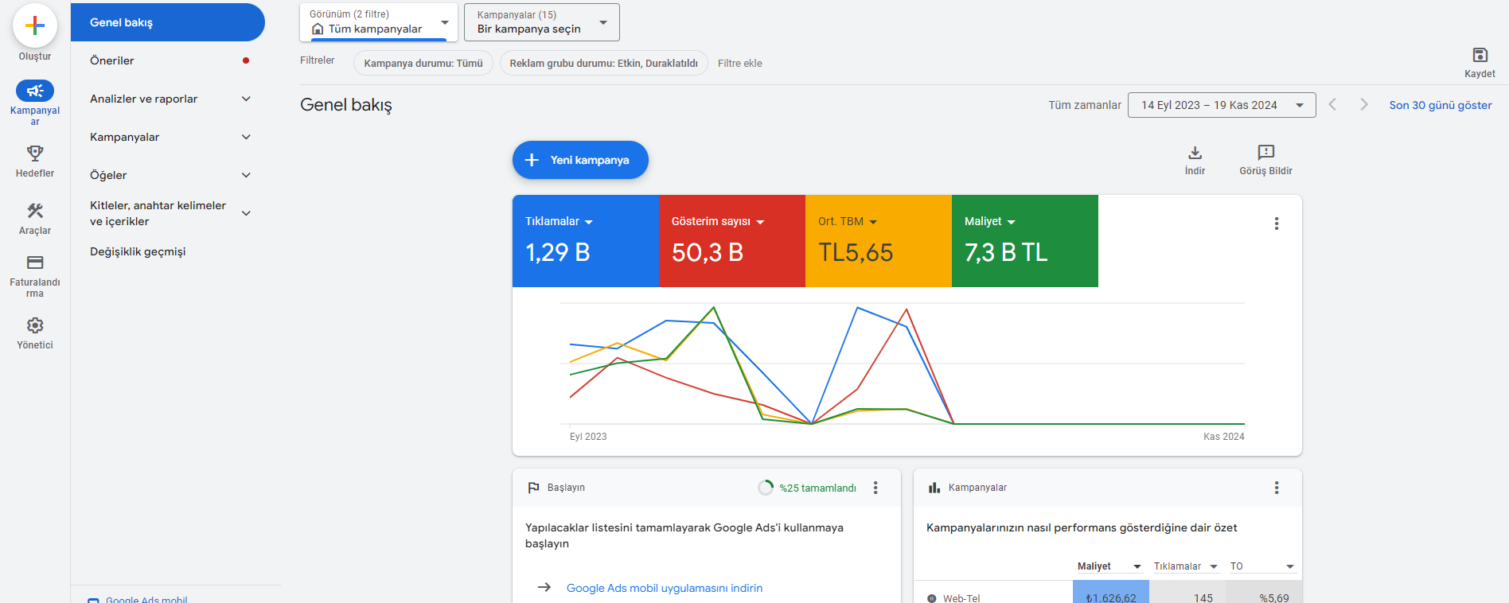1509x603 pixels.
Task: Open the Görünüm Tüm kampanyalar dropdown
Action: point(379,22)
